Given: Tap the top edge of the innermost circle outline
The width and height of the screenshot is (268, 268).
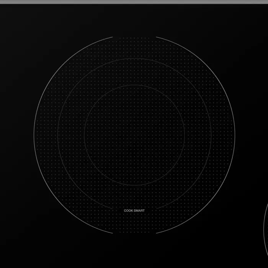Looking at the screenshot, I should click(x=134, y=85).
